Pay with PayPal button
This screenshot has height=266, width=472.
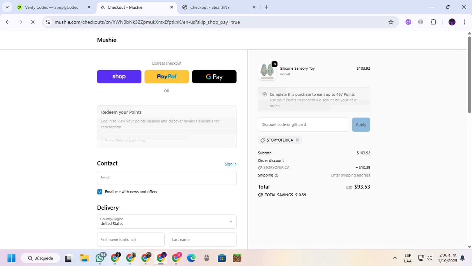166,77
